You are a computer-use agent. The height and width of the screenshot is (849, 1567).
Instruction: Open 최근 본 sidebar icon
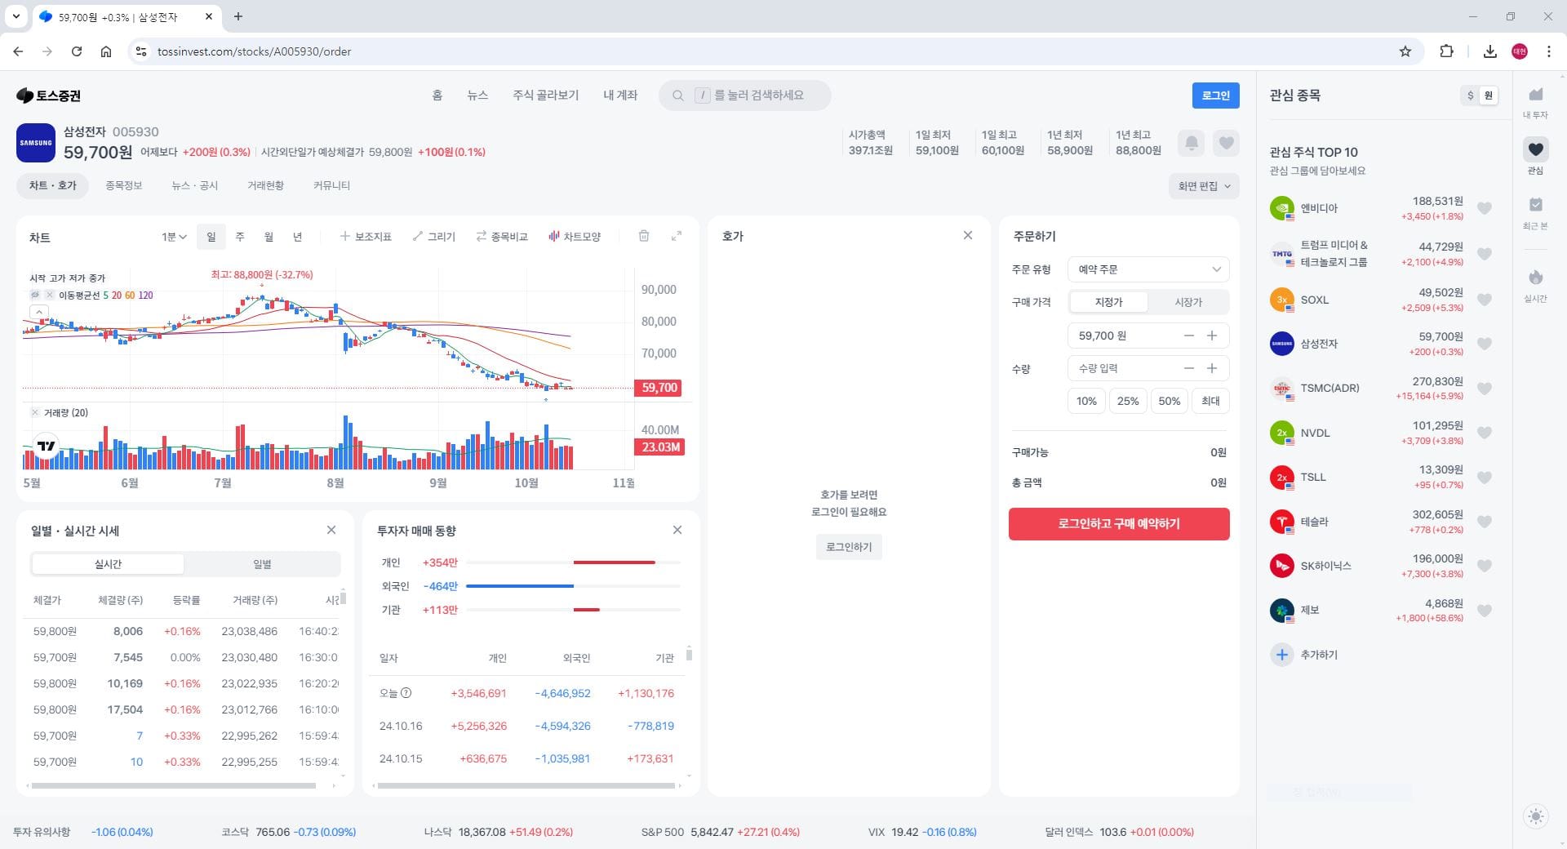(1535, 211)
